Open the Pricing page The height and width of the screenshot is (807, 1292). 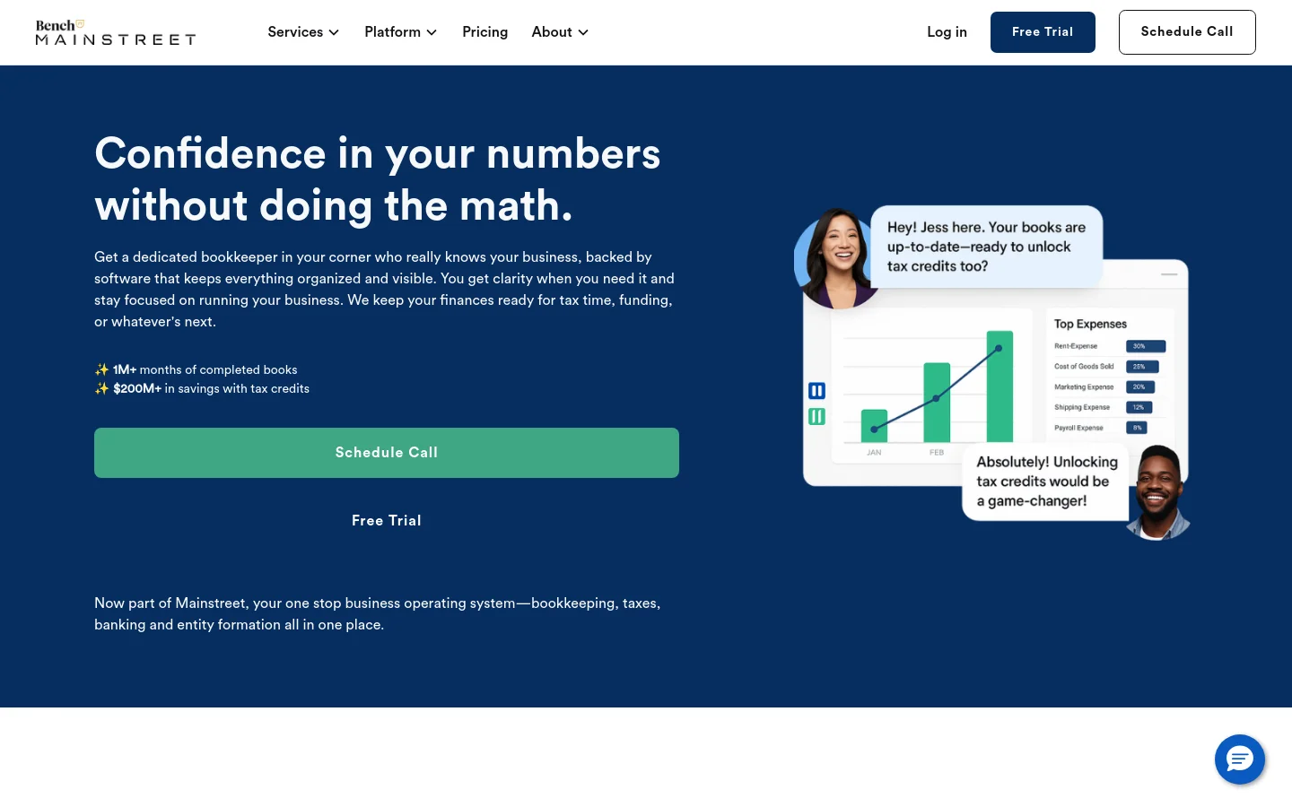(x=484, y=32)
